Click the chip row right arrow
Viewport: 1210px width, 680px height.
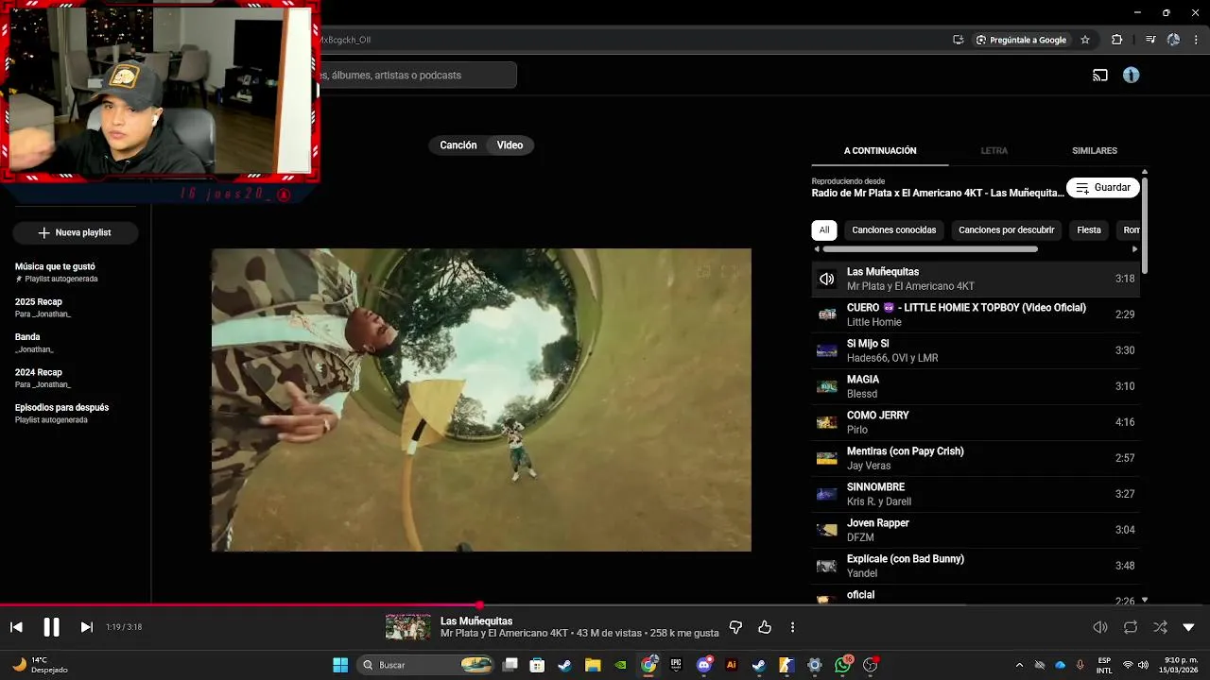click(1135, 249)
